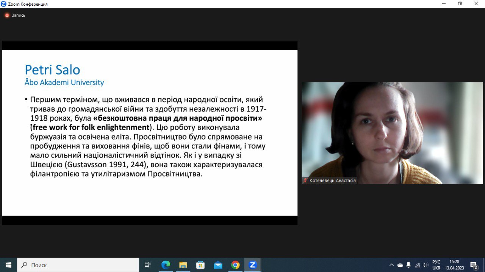Open OneDrive cloud icon in tray
Screen dimensions: 485x272
pyautogui.click(x=400, y=265)
